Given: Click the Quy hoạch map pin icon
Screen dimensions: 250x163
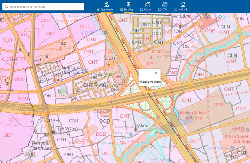Looking at the screenshot, I should tap(107, 4).
